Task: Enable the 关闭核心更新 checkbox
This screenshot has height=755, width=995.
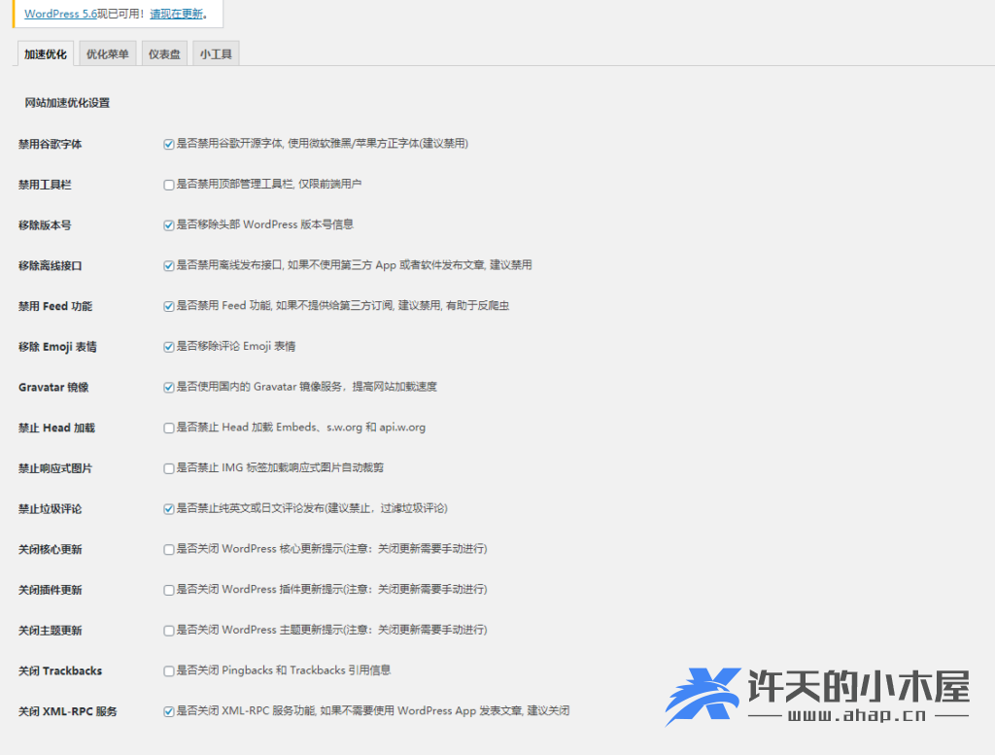Action: coord(169,549)
